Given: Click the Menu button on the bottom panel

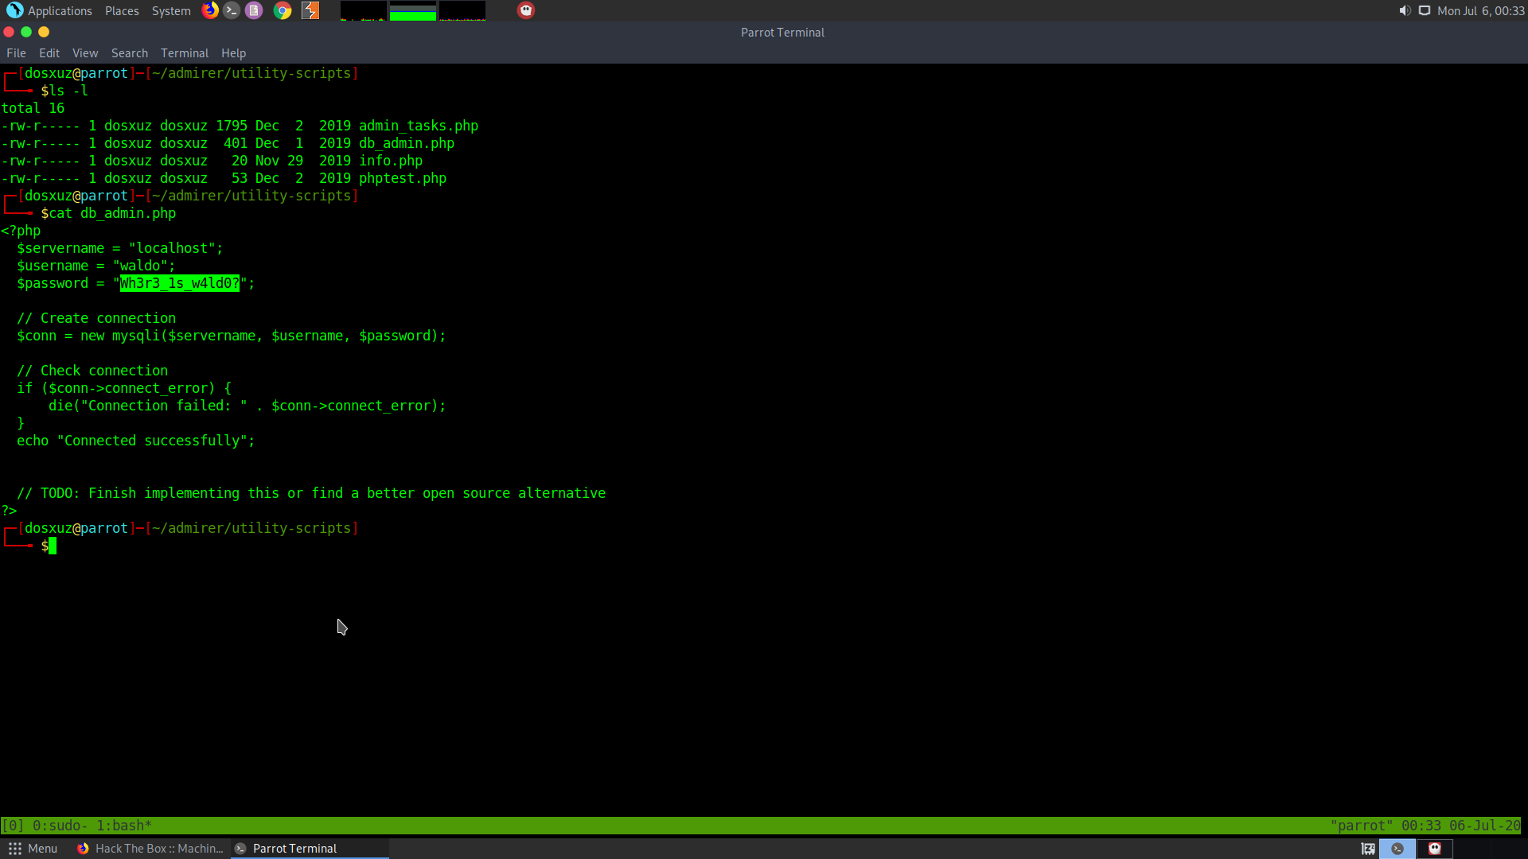Looking at the screenshot, I should [33, 849].
